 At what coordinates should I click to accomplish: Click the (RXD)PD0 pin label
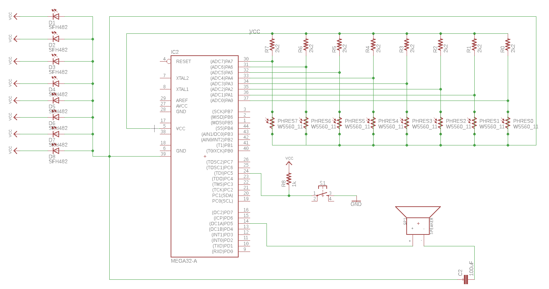coord(222,252)
